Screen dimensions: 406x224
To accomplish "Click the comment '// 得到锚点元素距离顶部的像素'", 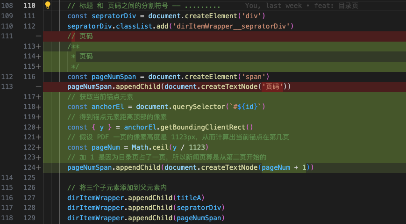I will pyautogui.click(x=117, y=117).
